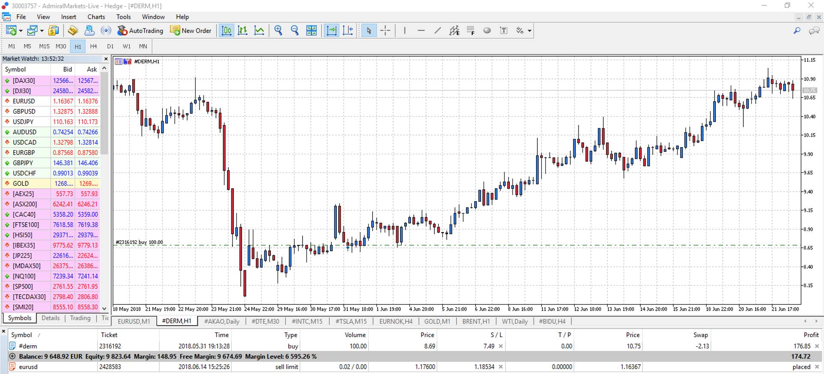
Task: Zoom out of the chart
Action: tap(294, 30)
